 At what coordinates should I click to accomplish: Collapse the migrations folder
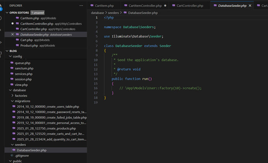12,101
